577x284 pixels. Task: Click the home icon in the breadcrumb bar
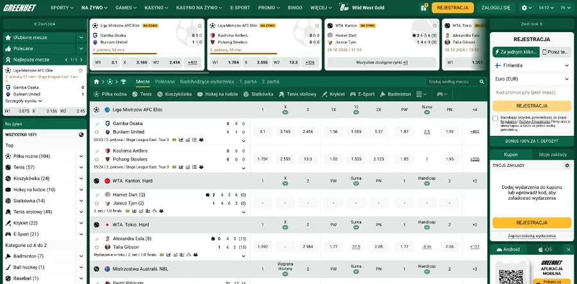pos(96,81)
